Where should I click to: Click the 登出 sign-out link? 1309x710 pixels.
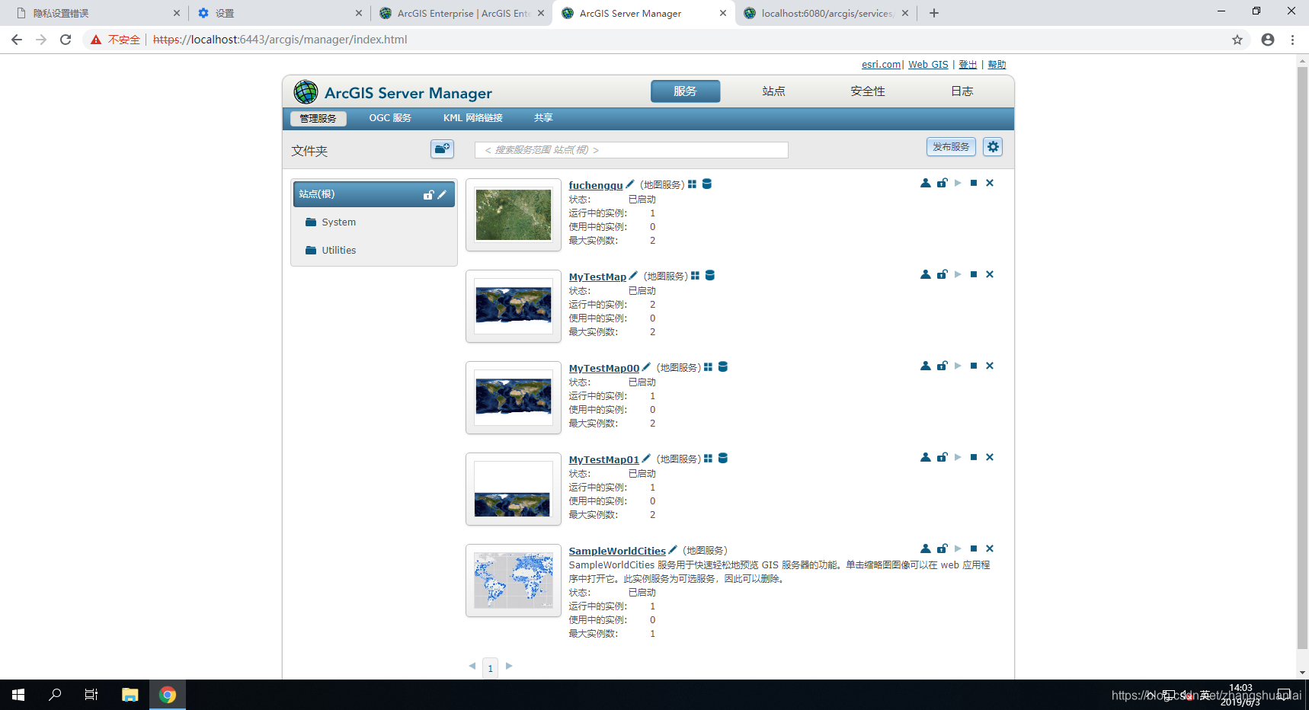968,65
